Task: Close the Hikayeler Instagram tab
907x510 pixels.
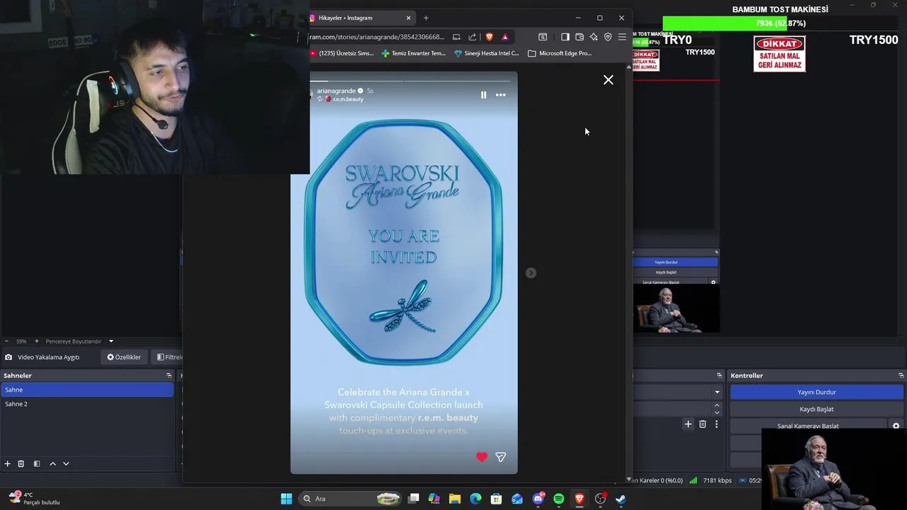Action: pos(408,18)
